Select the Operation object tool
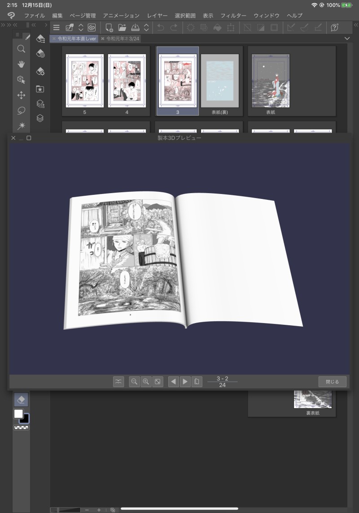359x513 pixels. tap(21, 79)
